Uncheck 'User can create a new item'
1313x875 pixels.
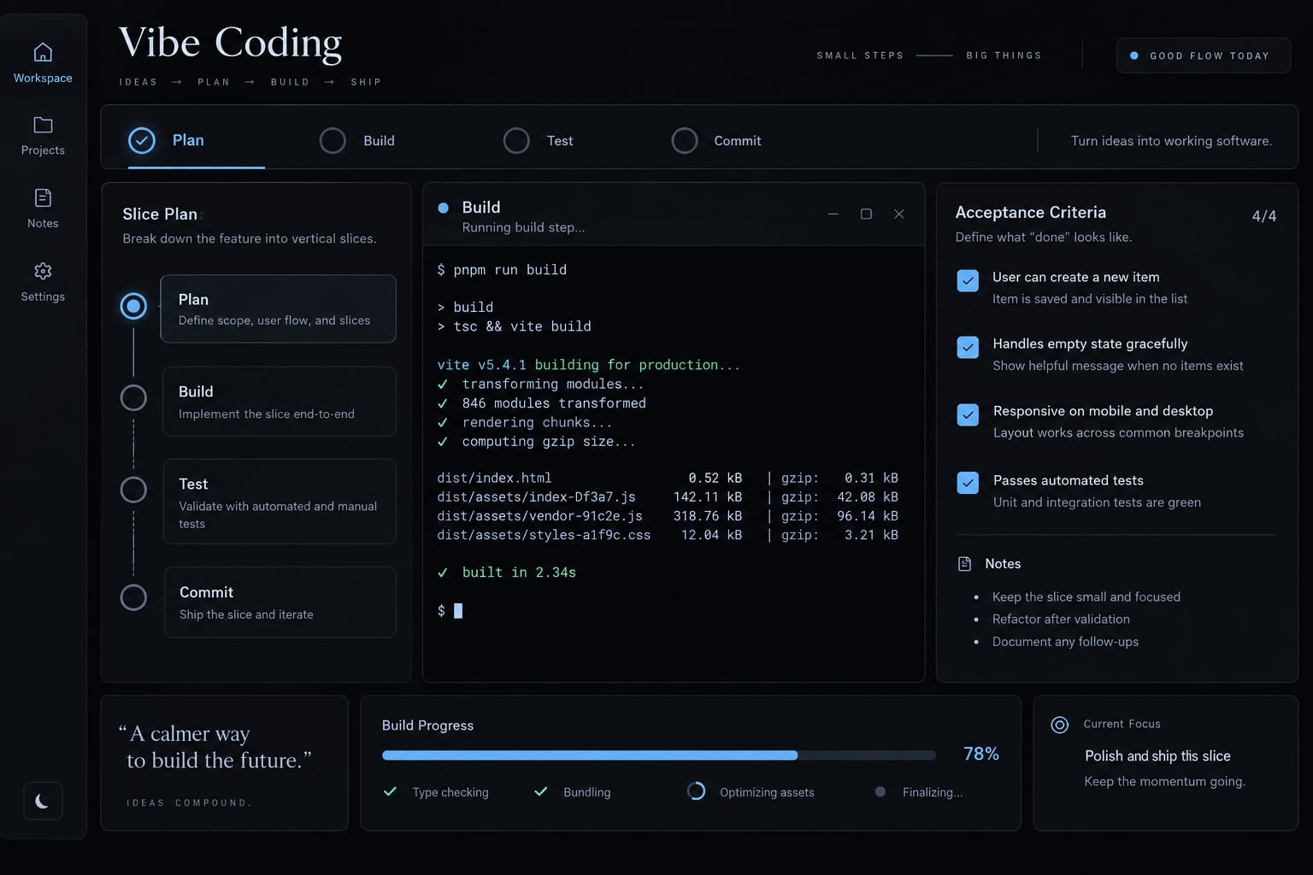pyautogui.click(x=968, y=280)
